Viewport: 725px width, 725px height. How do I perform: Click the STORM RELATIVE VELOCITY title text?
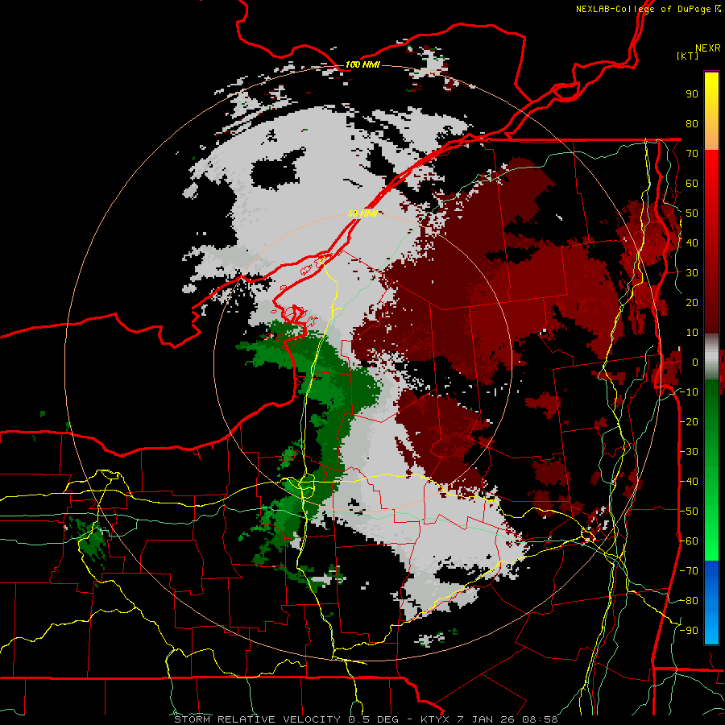point(258,719)
